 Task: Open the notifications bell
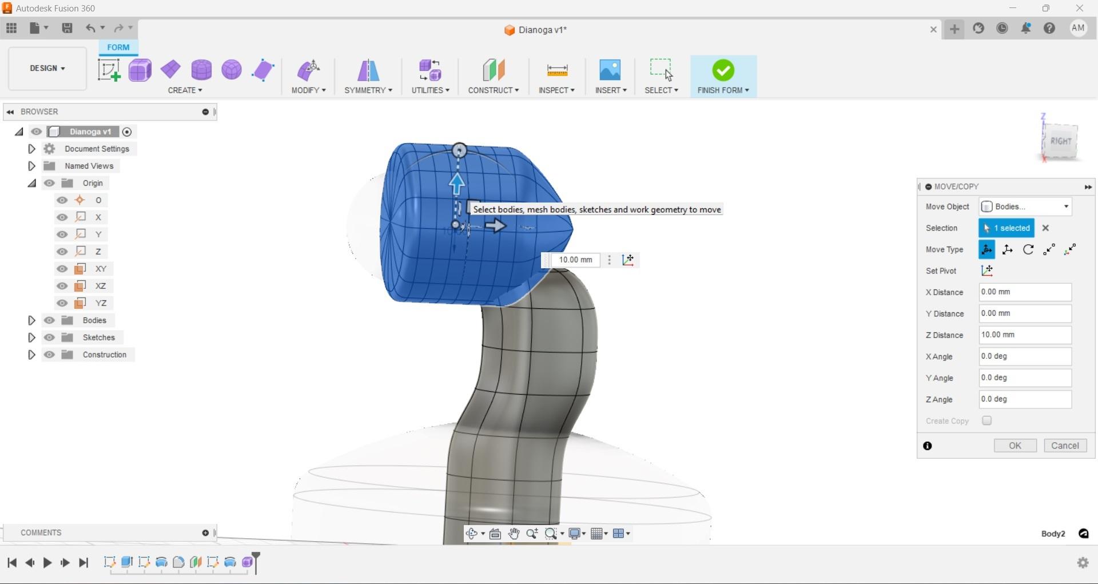1026,28
